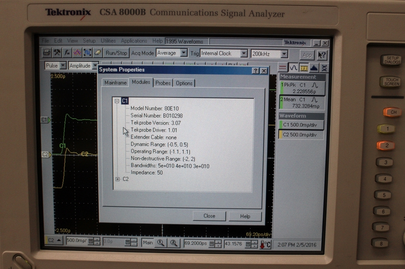Click the Tekprobe Version: 3.07 row
The width and height of the screenshot is (405, 269).
[156, 123]
